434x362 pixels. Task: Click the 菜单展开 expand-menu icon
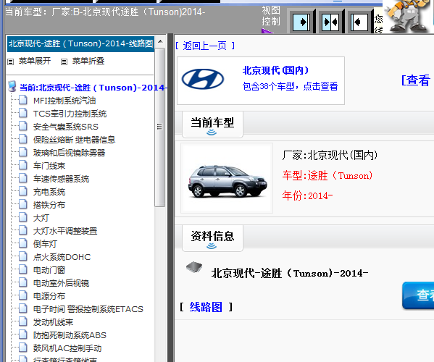pos(11,62)
